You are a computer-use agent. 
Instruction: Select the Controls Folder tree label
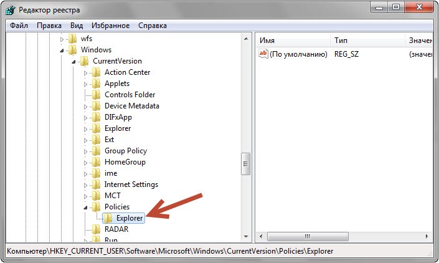130,95
